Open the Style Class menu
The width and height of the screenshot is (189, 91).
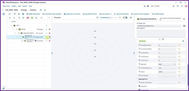[x=6, y=6]
